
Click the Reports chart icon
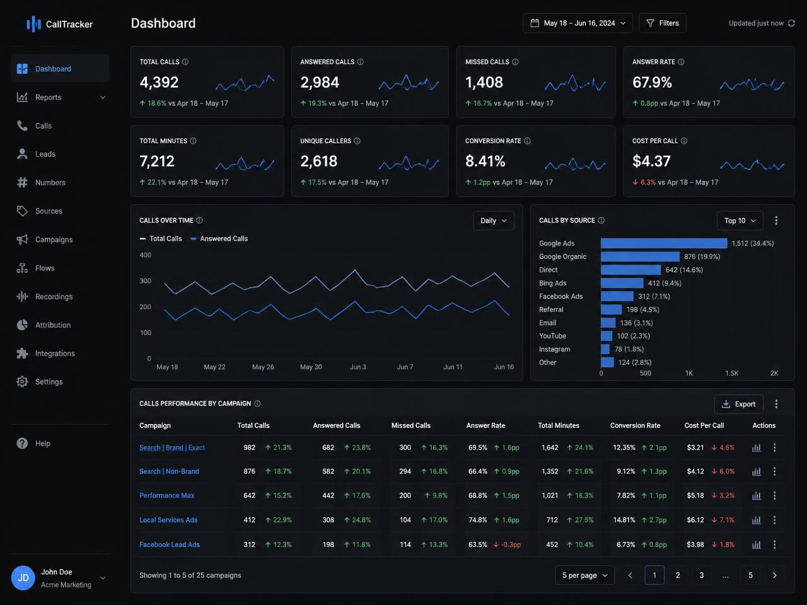[22, 97]
